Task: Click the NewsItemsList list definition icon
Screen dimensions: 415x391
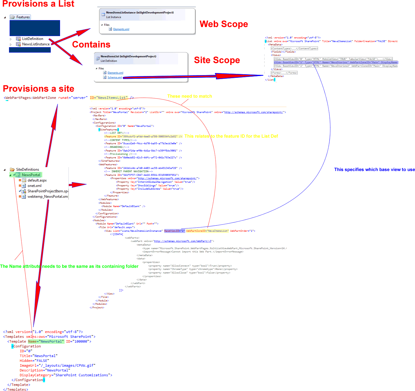Action: coord(98,59)
